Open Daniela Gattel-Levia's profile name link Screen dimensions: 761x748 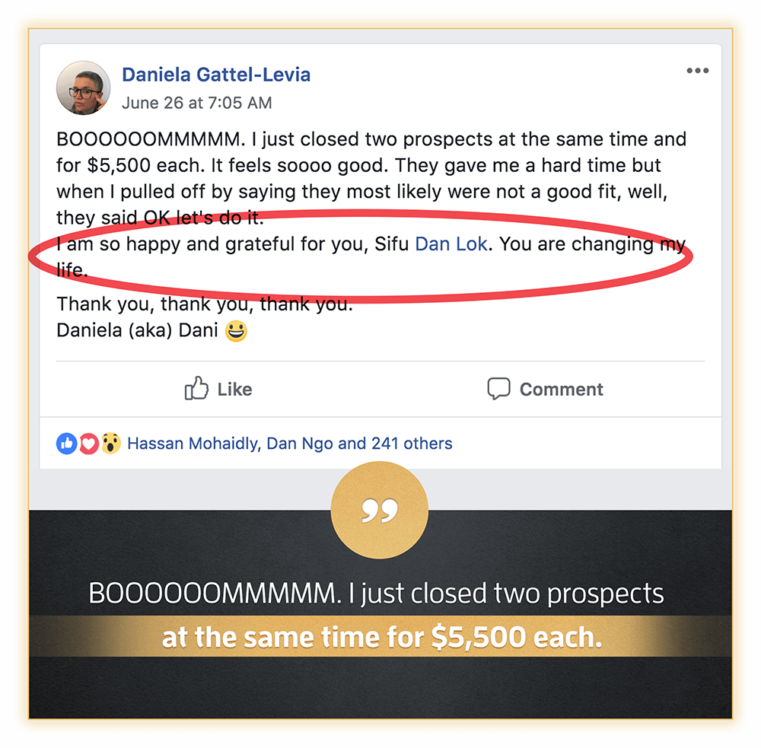(x=216, y=75)
